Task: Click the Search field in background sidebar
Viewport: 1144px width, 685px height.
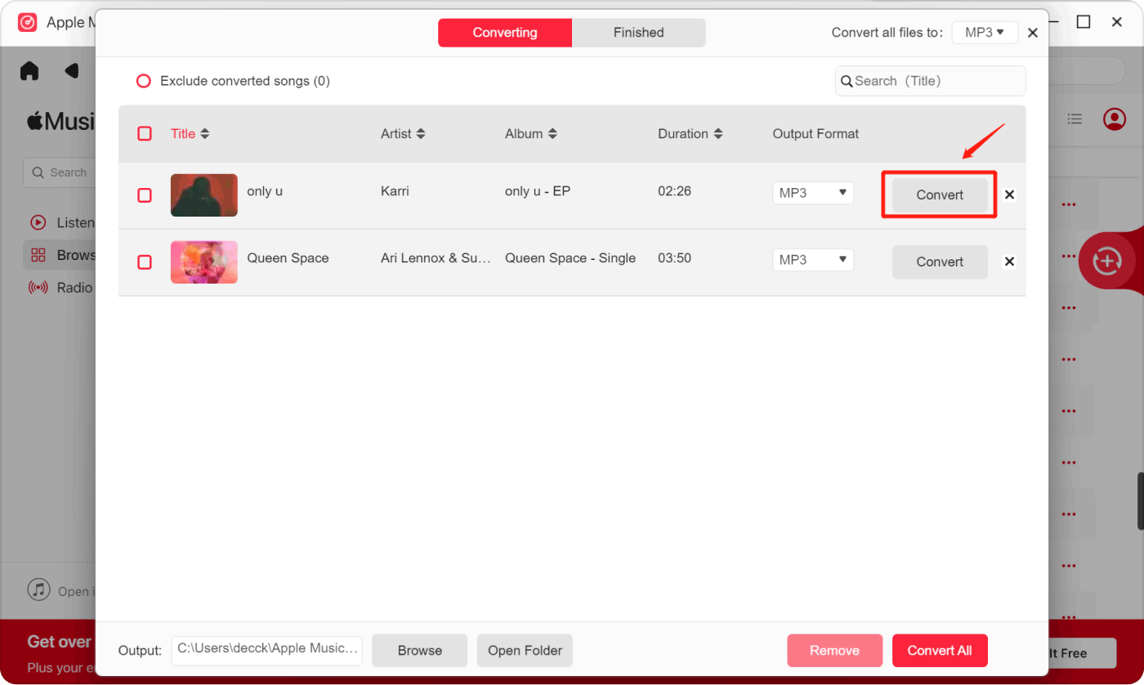Action: pos(60,172)
